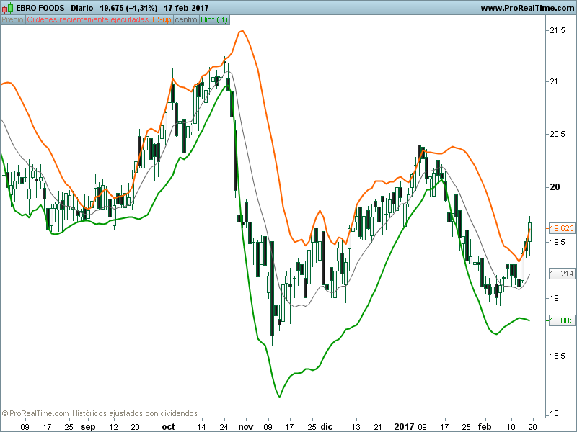
Task: Click the 20,5 price axis label
Action: click(558, 135)
